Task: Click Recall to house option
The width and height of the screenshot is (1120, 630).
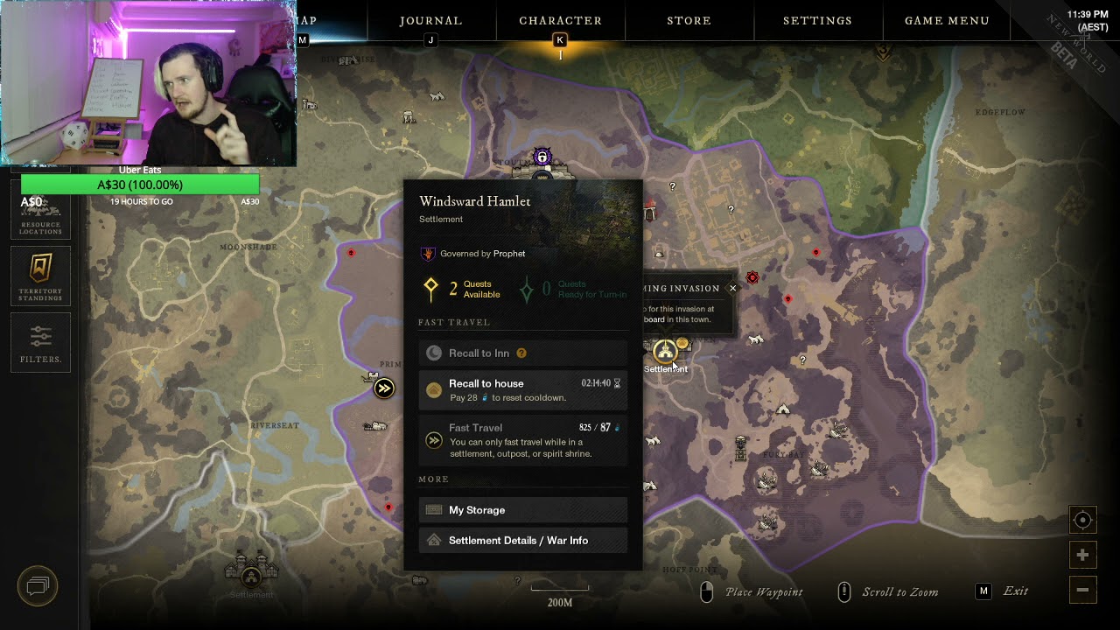Action: click(x=523, y=390)
